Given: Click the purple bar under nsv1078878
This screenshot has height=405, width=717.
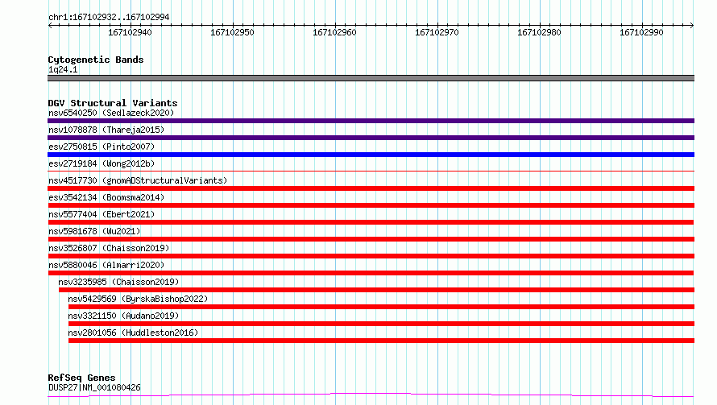Looking at the screenshot, I should point(371,138).
